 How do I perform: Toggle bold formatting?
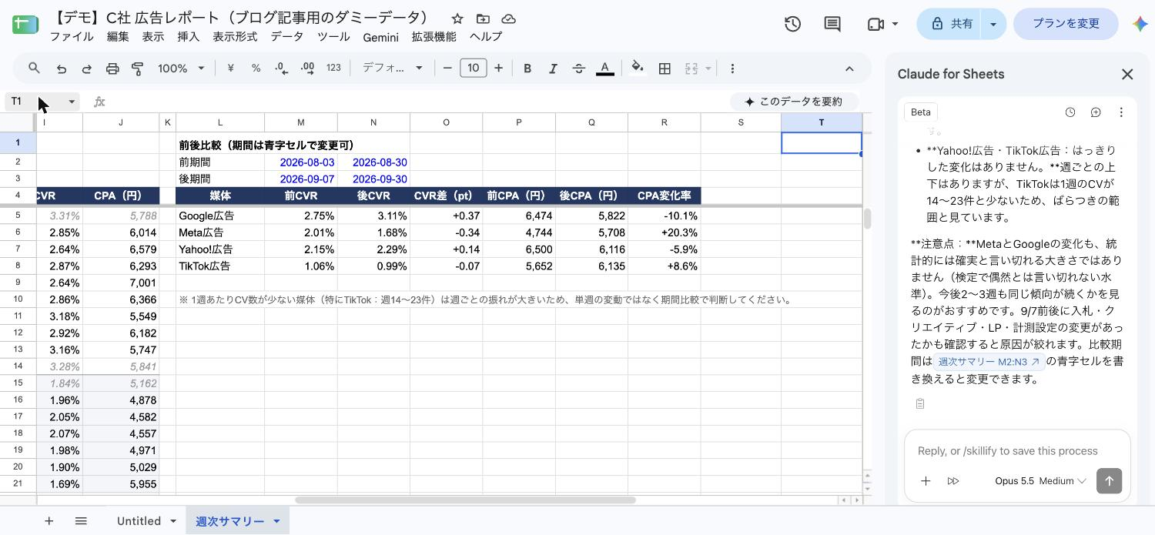pyautogui.click(x=527, y=69)
